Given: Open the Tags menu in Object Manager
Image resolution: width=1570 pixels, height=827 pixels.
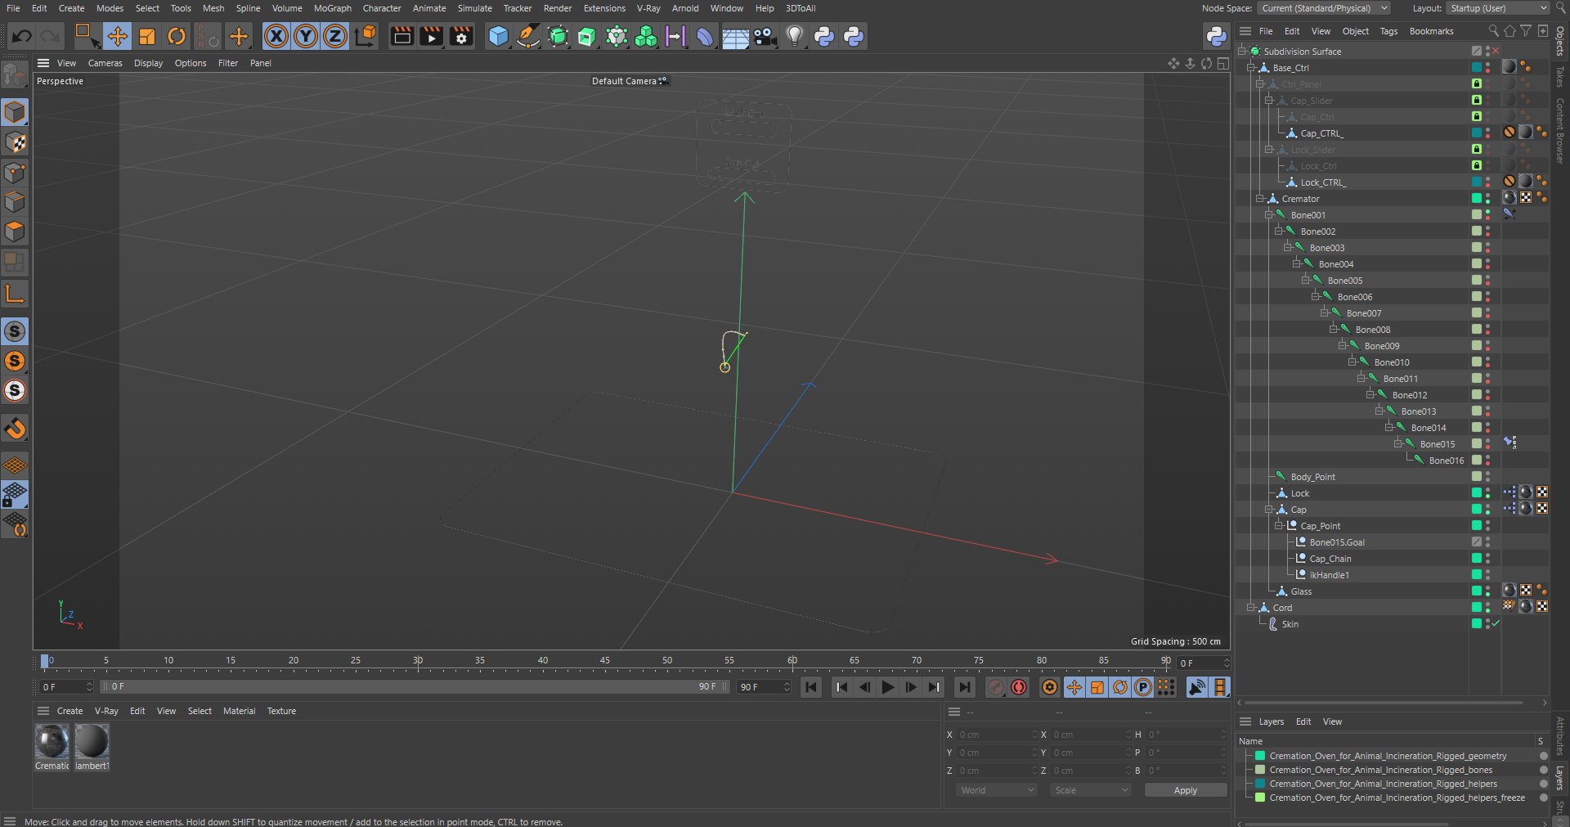Looking at the screenshot, I should [1388, 31].
